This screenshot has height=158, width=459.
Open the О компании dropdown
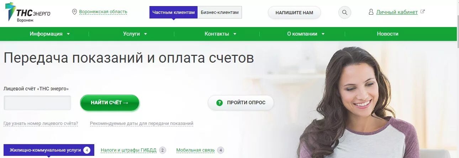(x=306, y=34)
